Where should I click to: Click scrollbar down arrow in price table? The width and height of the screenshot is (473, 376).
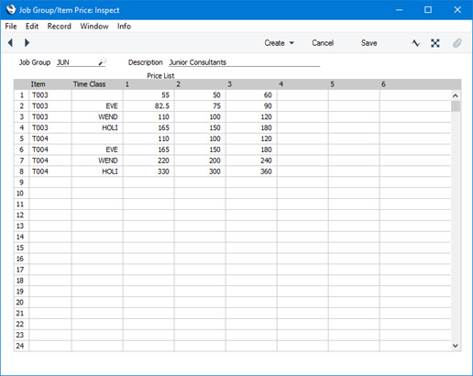click(456, 346)
